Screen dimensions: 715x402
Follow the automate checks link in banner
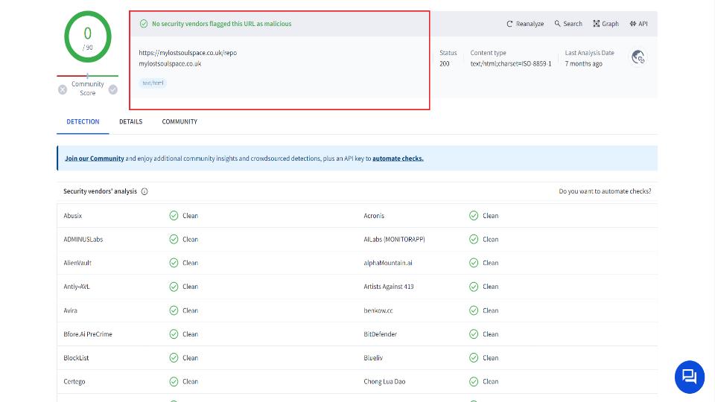coord(398,159)
